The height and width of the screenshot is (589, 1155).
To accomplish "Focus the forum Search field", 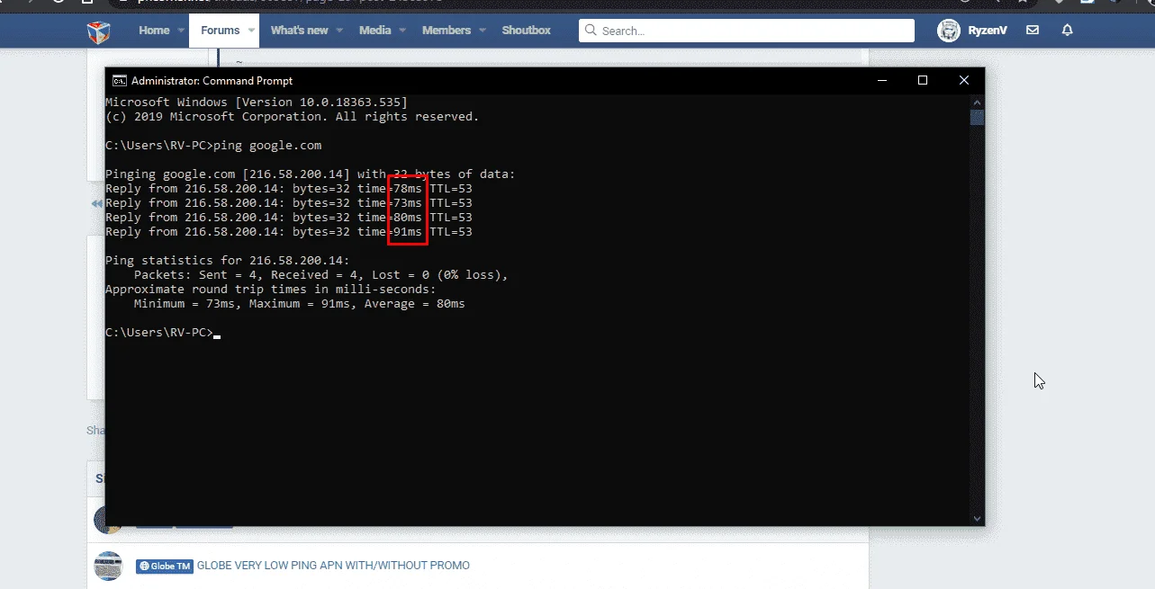I will (x=746, y=31).
